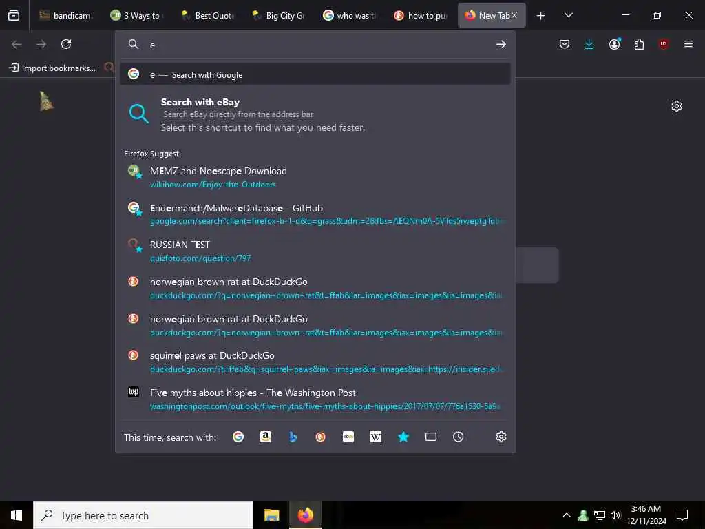Image resolution: width=705 pixels, height=529 pixels.
Task: Switch to the who was tab
Action: [x=350, y=16]
